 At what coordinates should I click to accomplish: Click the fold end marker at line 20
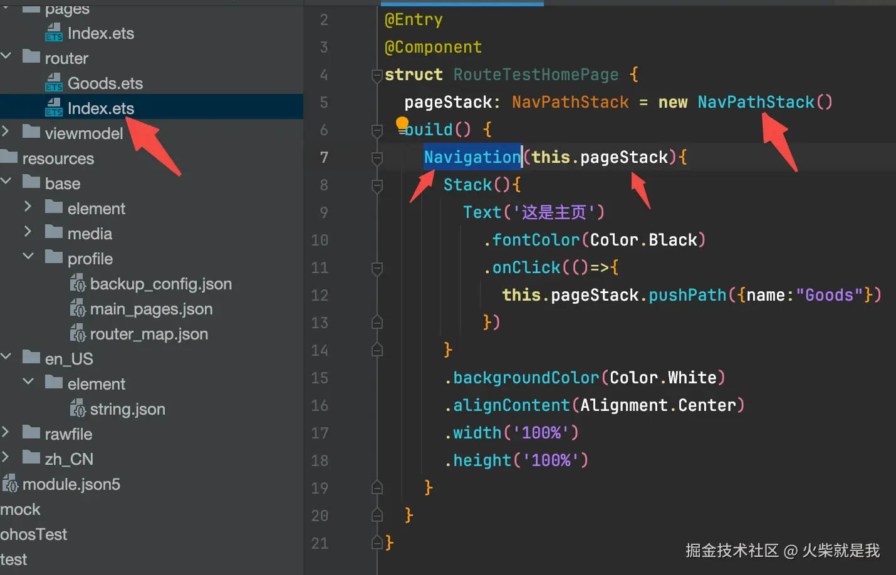point(377,515)
